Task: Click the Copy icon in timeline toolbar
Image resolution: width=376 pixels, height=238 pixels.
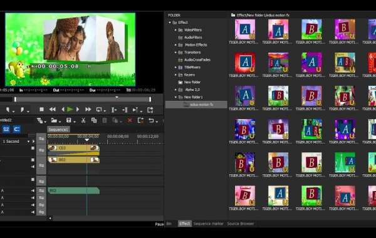Action: pos(94,120)
